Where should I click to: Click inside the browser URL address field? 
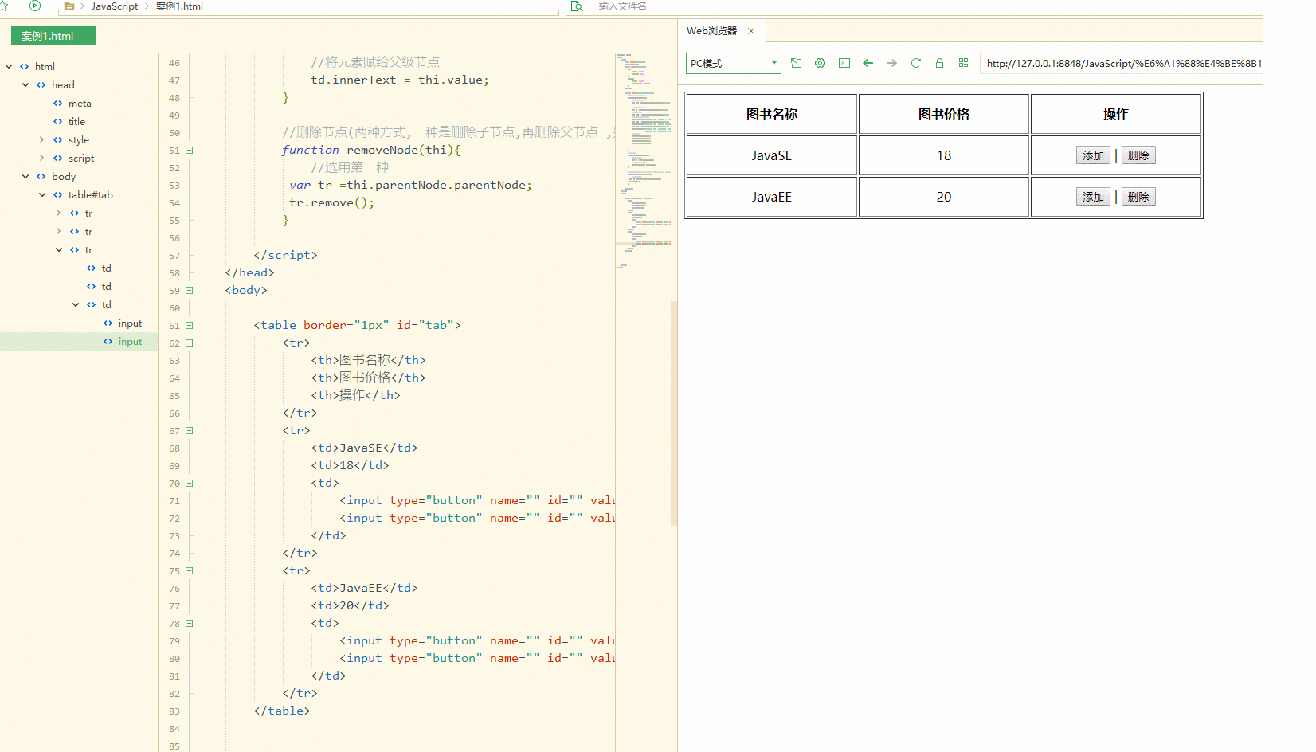1115,63
